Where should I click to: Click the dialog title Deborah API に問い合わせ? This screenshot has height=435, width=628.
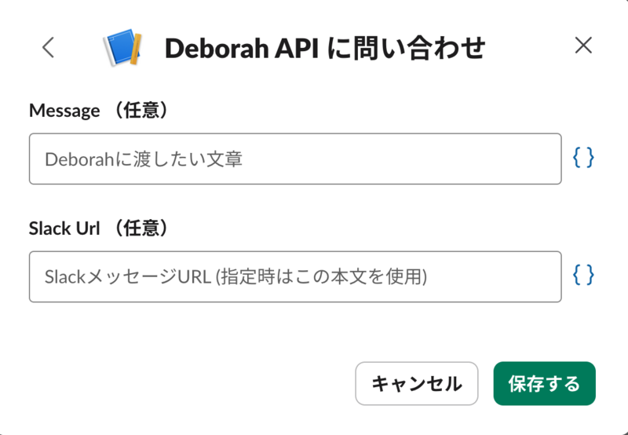(325, 49)
